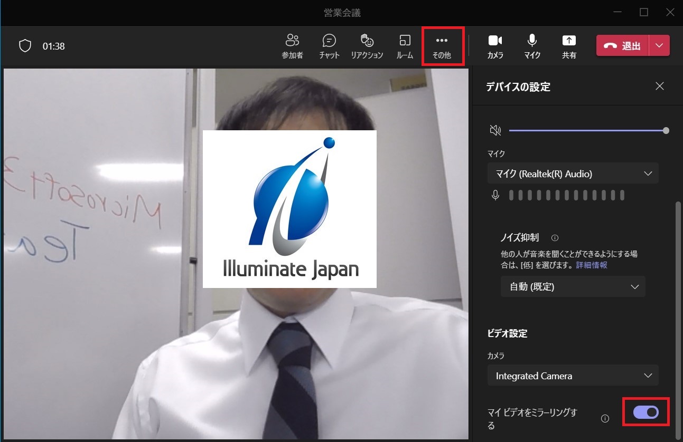Expand the leave options dropdown arrow
Viewport: 683px width, 442px height.
(x=659, y=46)
